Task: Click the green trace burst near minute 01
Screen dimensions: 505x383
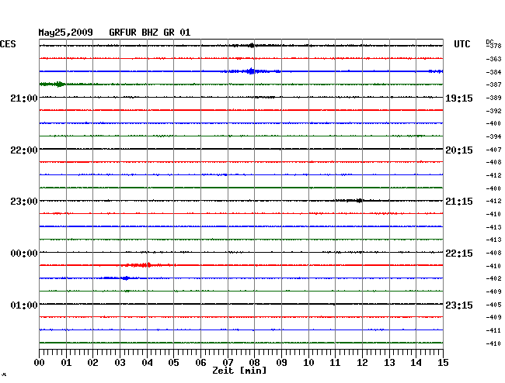Action: click(53, 85)
